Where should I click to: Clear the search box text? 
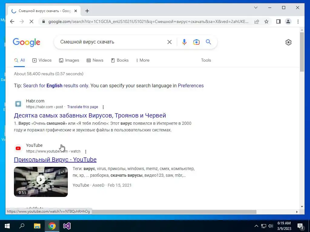(x=170, y=42)
